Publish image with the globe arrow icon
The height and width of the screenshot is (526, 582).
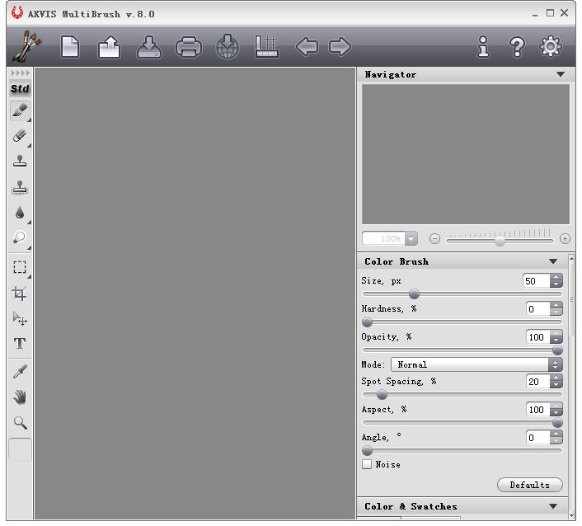click(228, 47)
